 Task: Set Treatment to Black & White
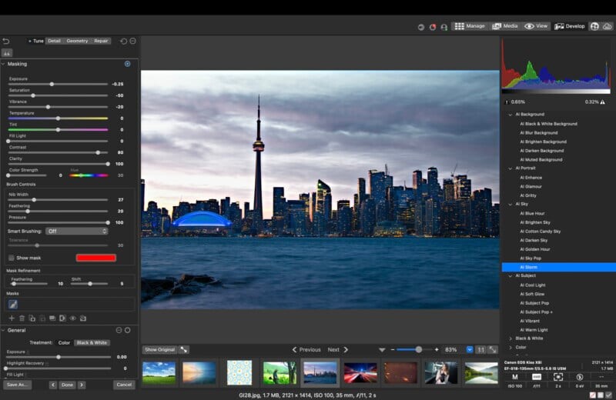tap(92, 342)
